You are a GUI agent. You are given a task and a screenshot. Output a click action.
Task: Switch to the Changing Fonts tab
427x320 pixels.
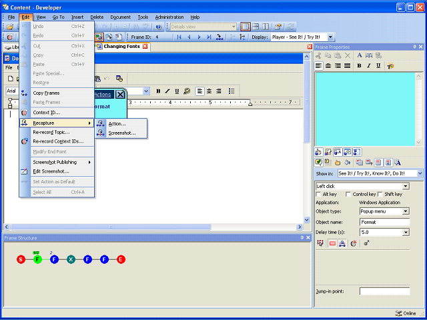[x=121, y=46]
